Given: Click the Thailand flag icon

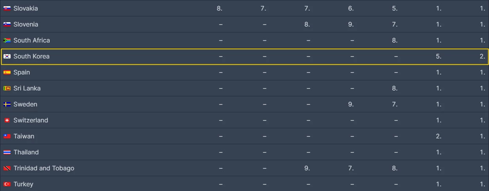Looking at the screenshot, I should tap(7, 152).
